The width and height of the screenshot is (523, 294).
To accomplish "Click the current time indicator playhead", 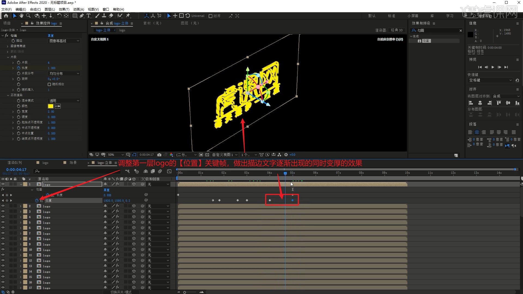I will pyautogui.click(x=285, y=173).
